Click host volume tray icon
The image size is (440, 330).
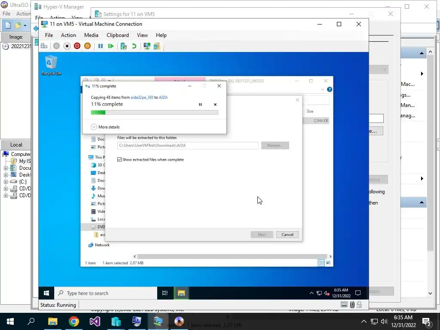[x=384, y=321]
